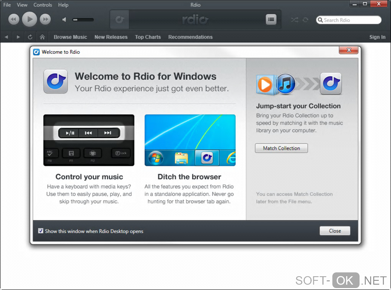Uncheck Show this window when Rdio Desktop opens
Screen dimensions: 391x290
pyautogui.click(x=41, y=231)
